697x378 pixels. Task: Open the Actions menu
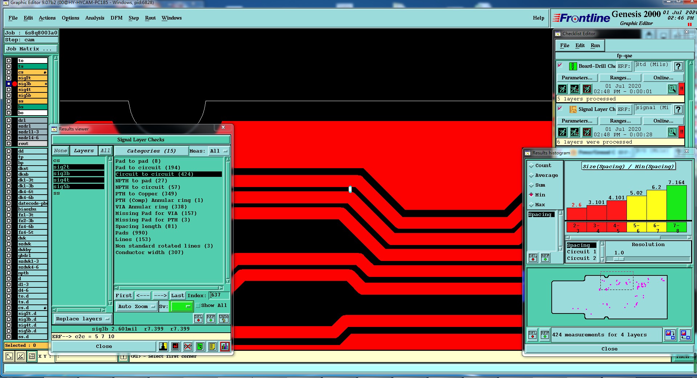click(x=47, y=18)
